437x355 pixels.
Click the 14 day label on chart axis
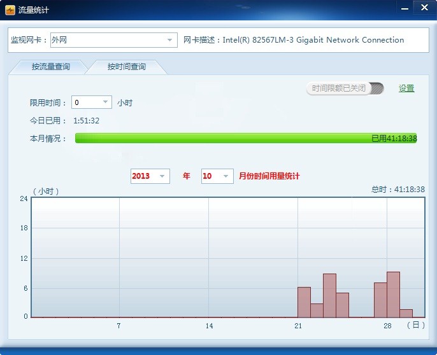(209, 326)
